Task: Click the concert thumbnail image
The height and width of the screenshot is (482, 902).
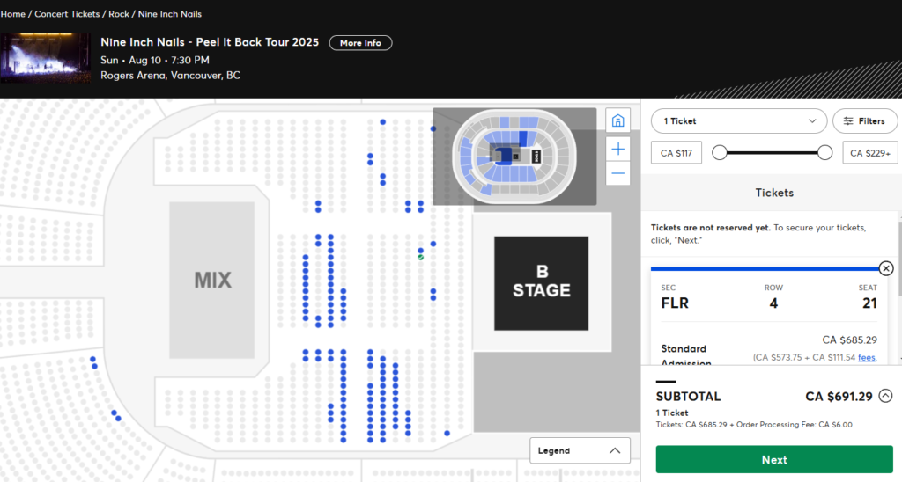Action: point(45,58)
